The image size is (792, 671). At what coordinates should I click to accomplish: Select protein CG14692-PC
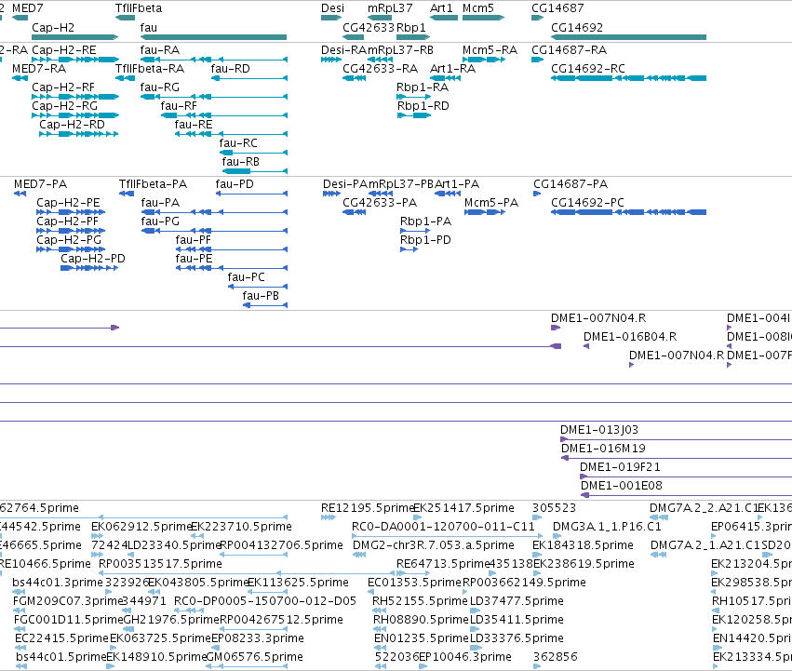point(587,203)
